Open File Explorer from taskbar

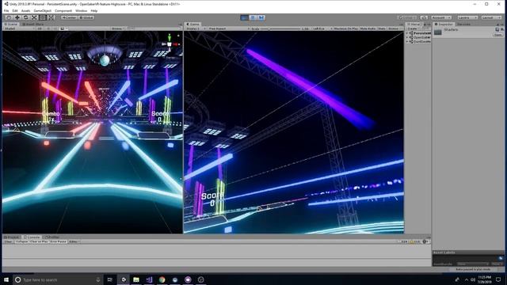pyautogui.click(x=136, y=279)
